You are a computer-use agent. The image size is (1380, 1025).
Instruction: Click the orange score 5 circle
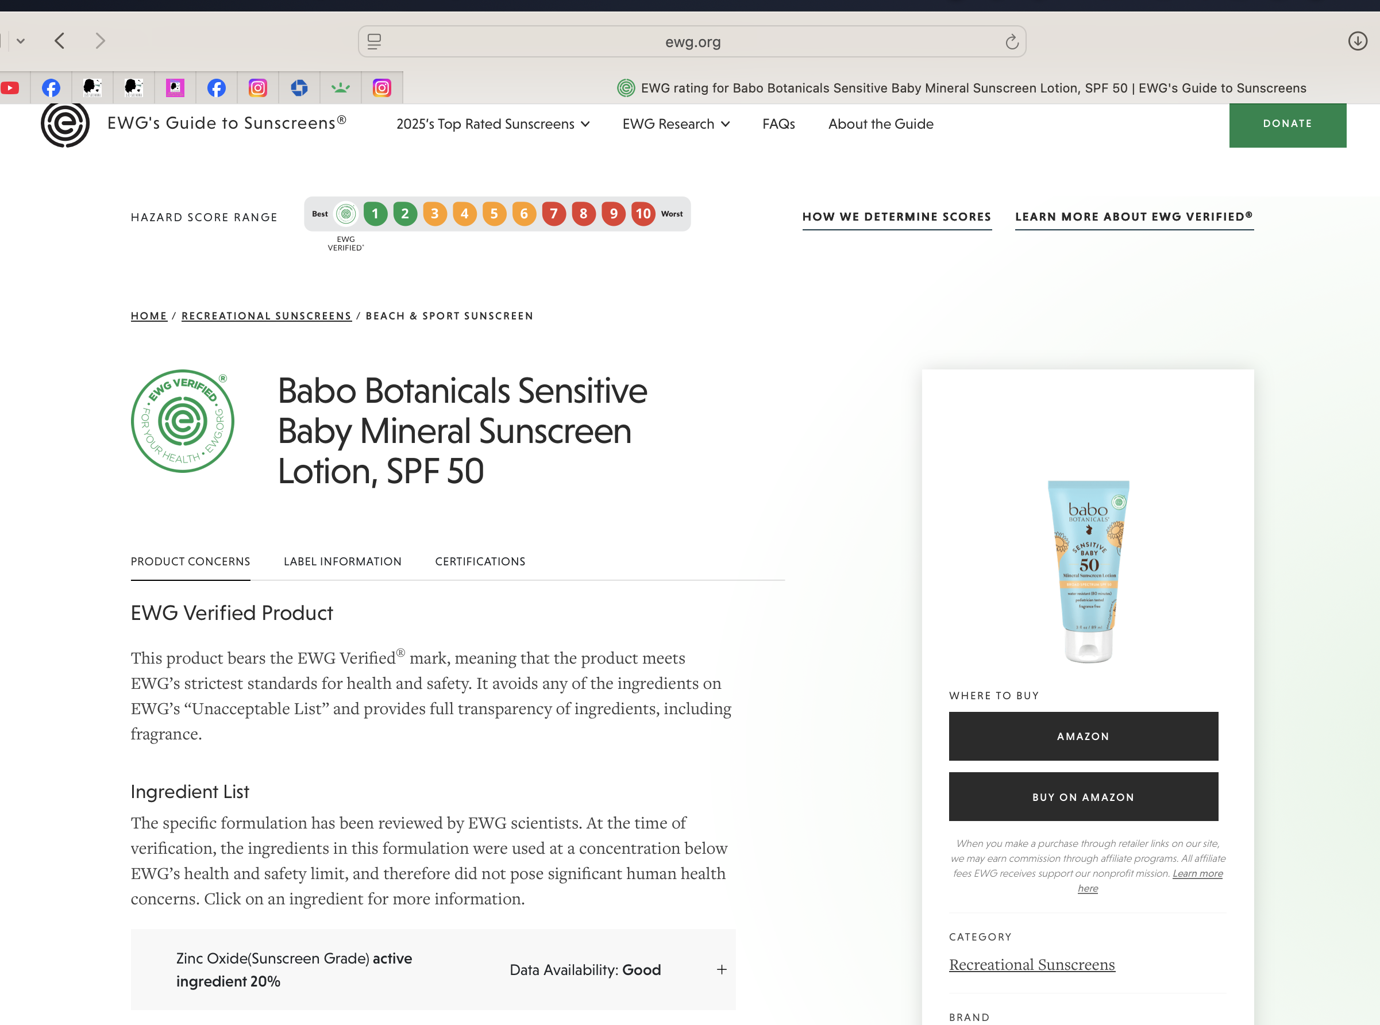(494, 214)
